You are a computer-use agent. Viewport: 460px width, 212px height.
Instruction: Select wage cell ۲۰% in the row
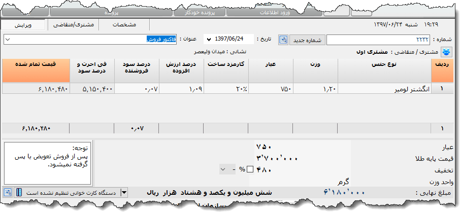point(226,89)
